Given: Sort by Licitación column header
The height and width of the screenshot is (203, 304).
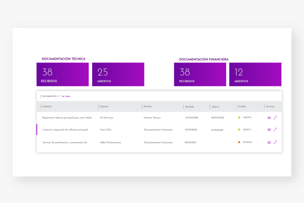Looking at the screenshot, I should point(47,106).
